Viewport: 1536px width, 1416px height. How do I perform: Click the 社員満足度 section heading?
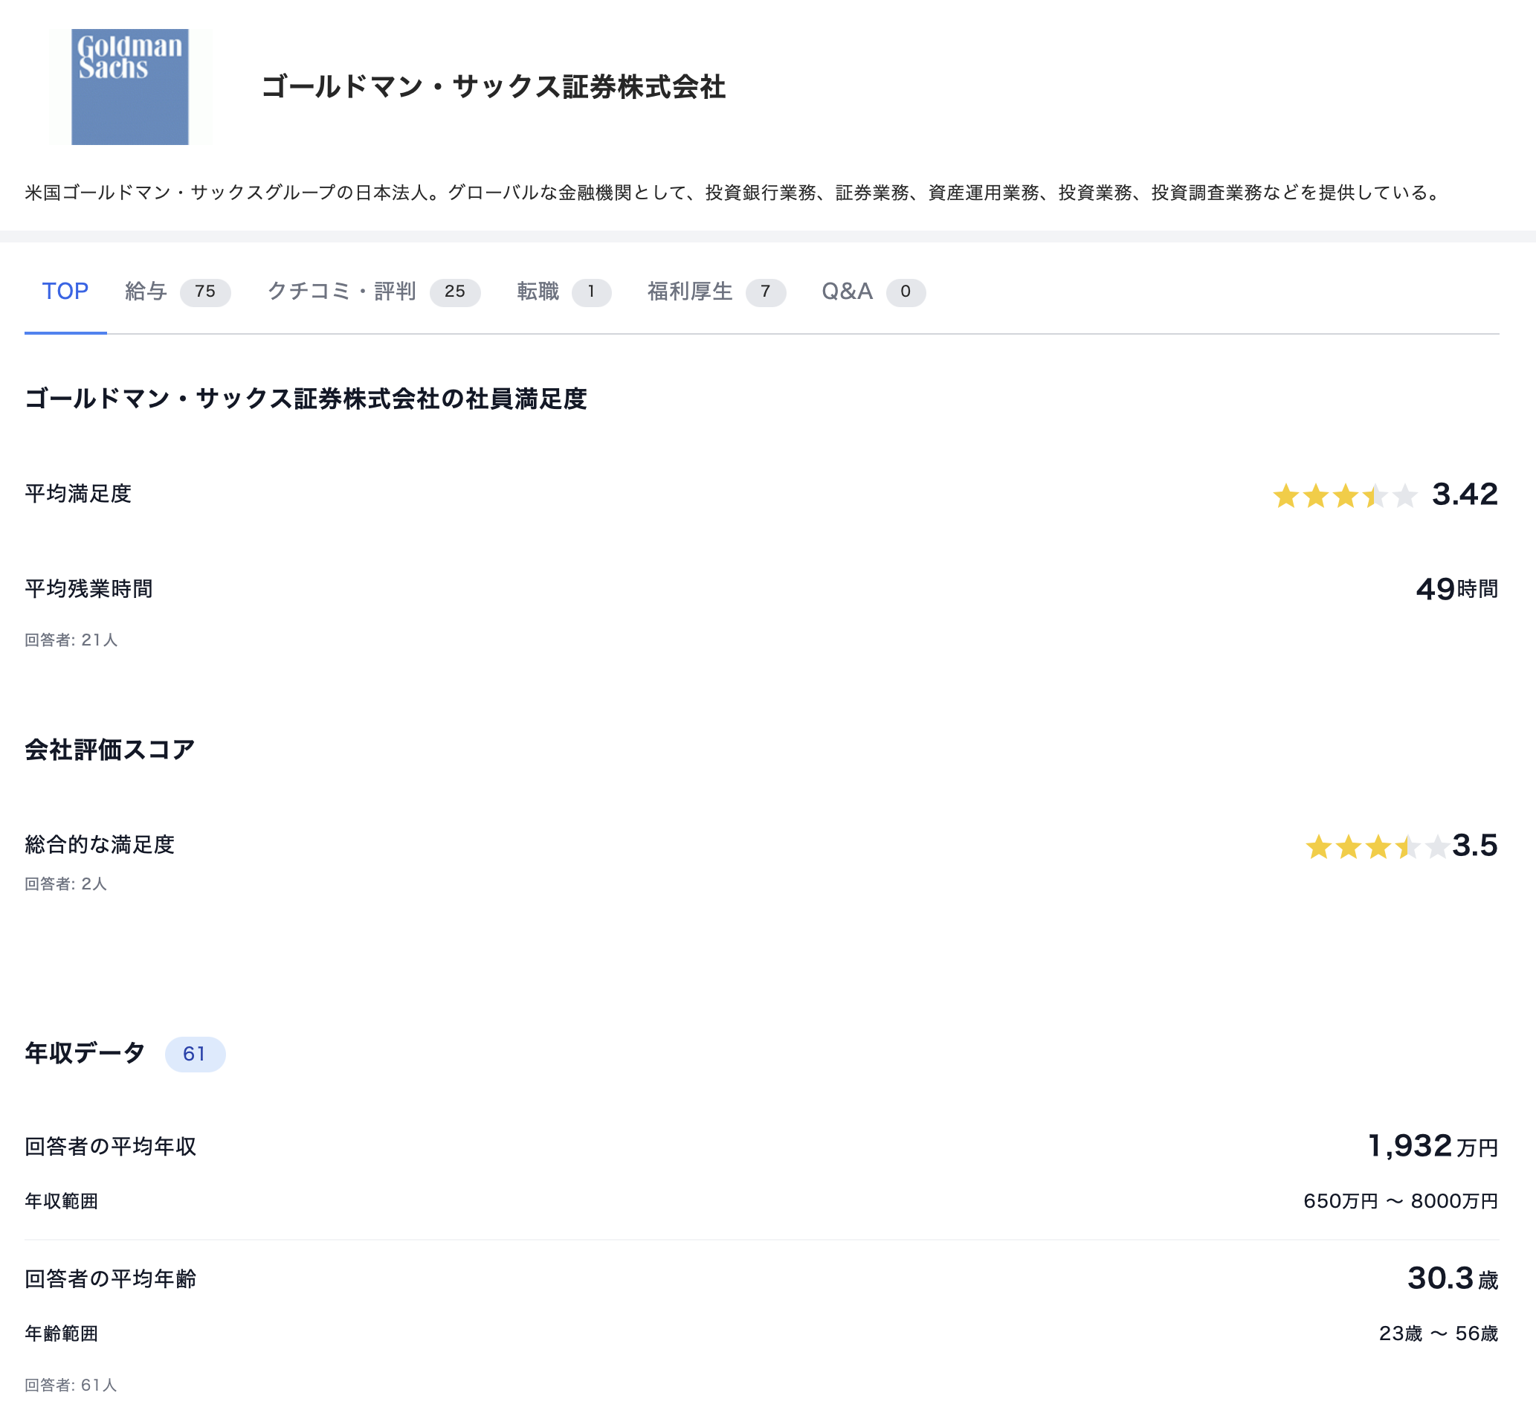[x=306, y=399]
